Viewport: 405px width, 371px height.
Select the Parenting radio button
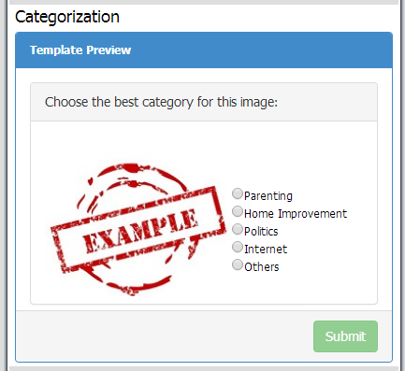tap(238, 193)
